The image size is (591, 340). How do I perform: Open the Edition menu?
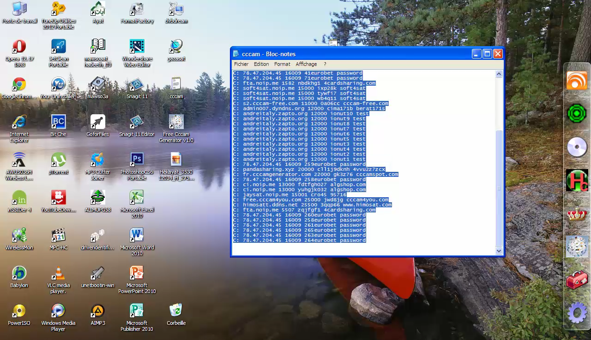click(261, 64)
